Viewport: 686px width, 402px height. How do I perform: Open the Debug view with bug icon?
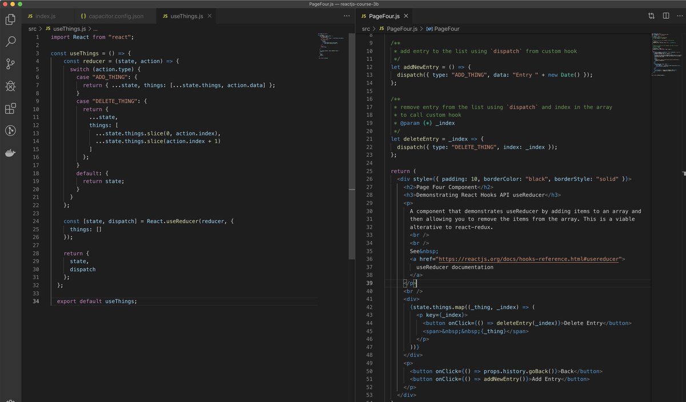[x=10, y=86]
